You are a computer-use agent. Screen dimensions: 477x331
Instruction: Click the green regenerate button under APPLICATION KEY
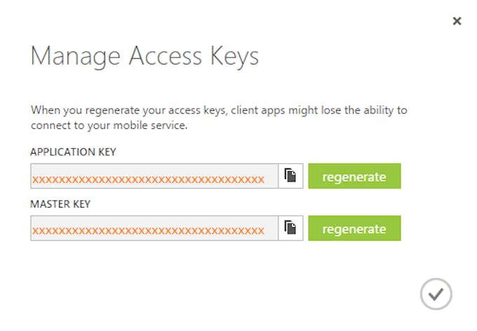(x=354, y=176)
